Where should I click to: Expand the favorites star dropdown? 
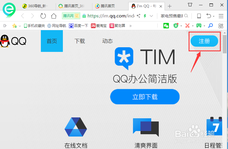pos(20,26)
